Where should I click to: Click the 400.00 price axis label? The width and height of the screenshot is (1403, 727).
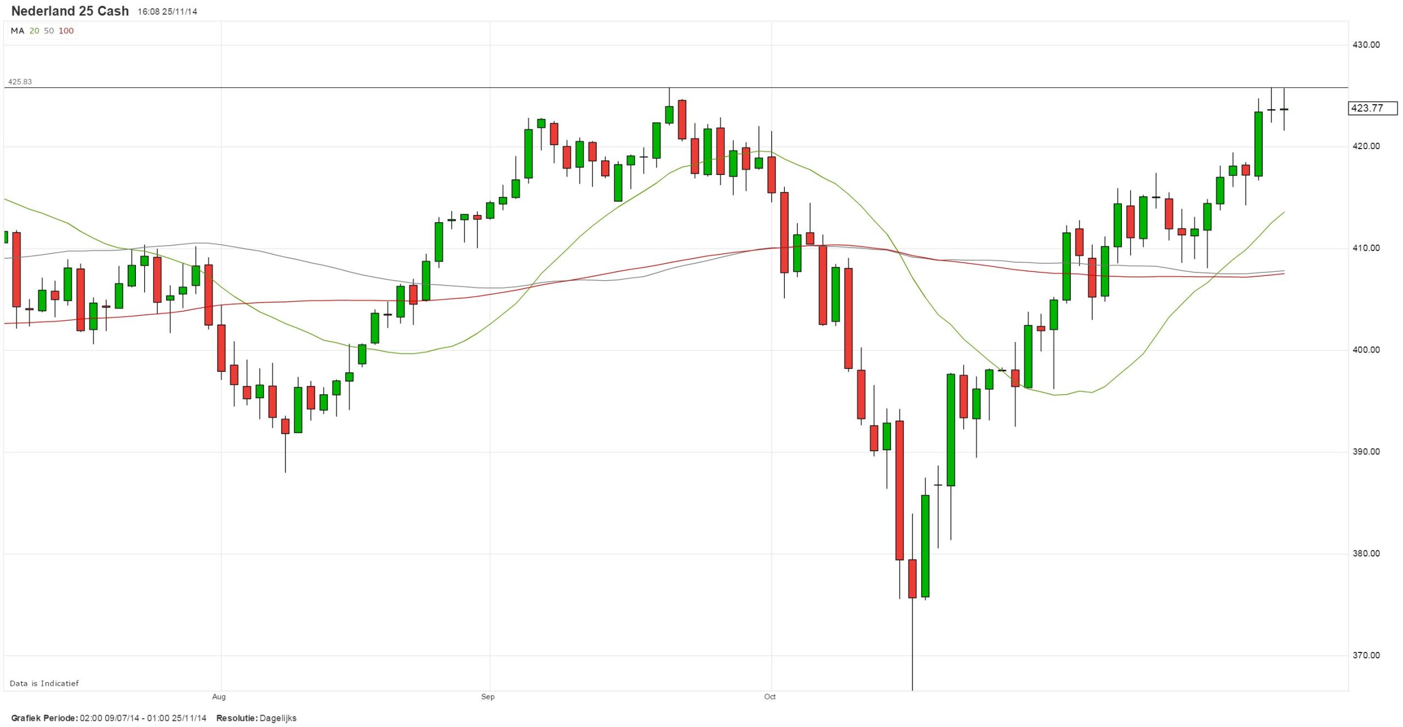click(1366, 350)
